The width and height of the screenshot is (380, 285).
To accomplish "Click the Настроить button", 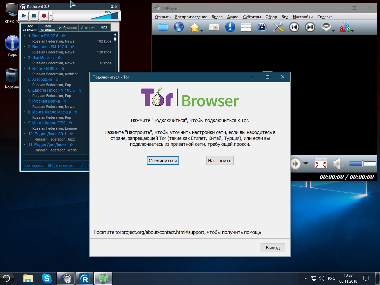I will coord(220,161).
